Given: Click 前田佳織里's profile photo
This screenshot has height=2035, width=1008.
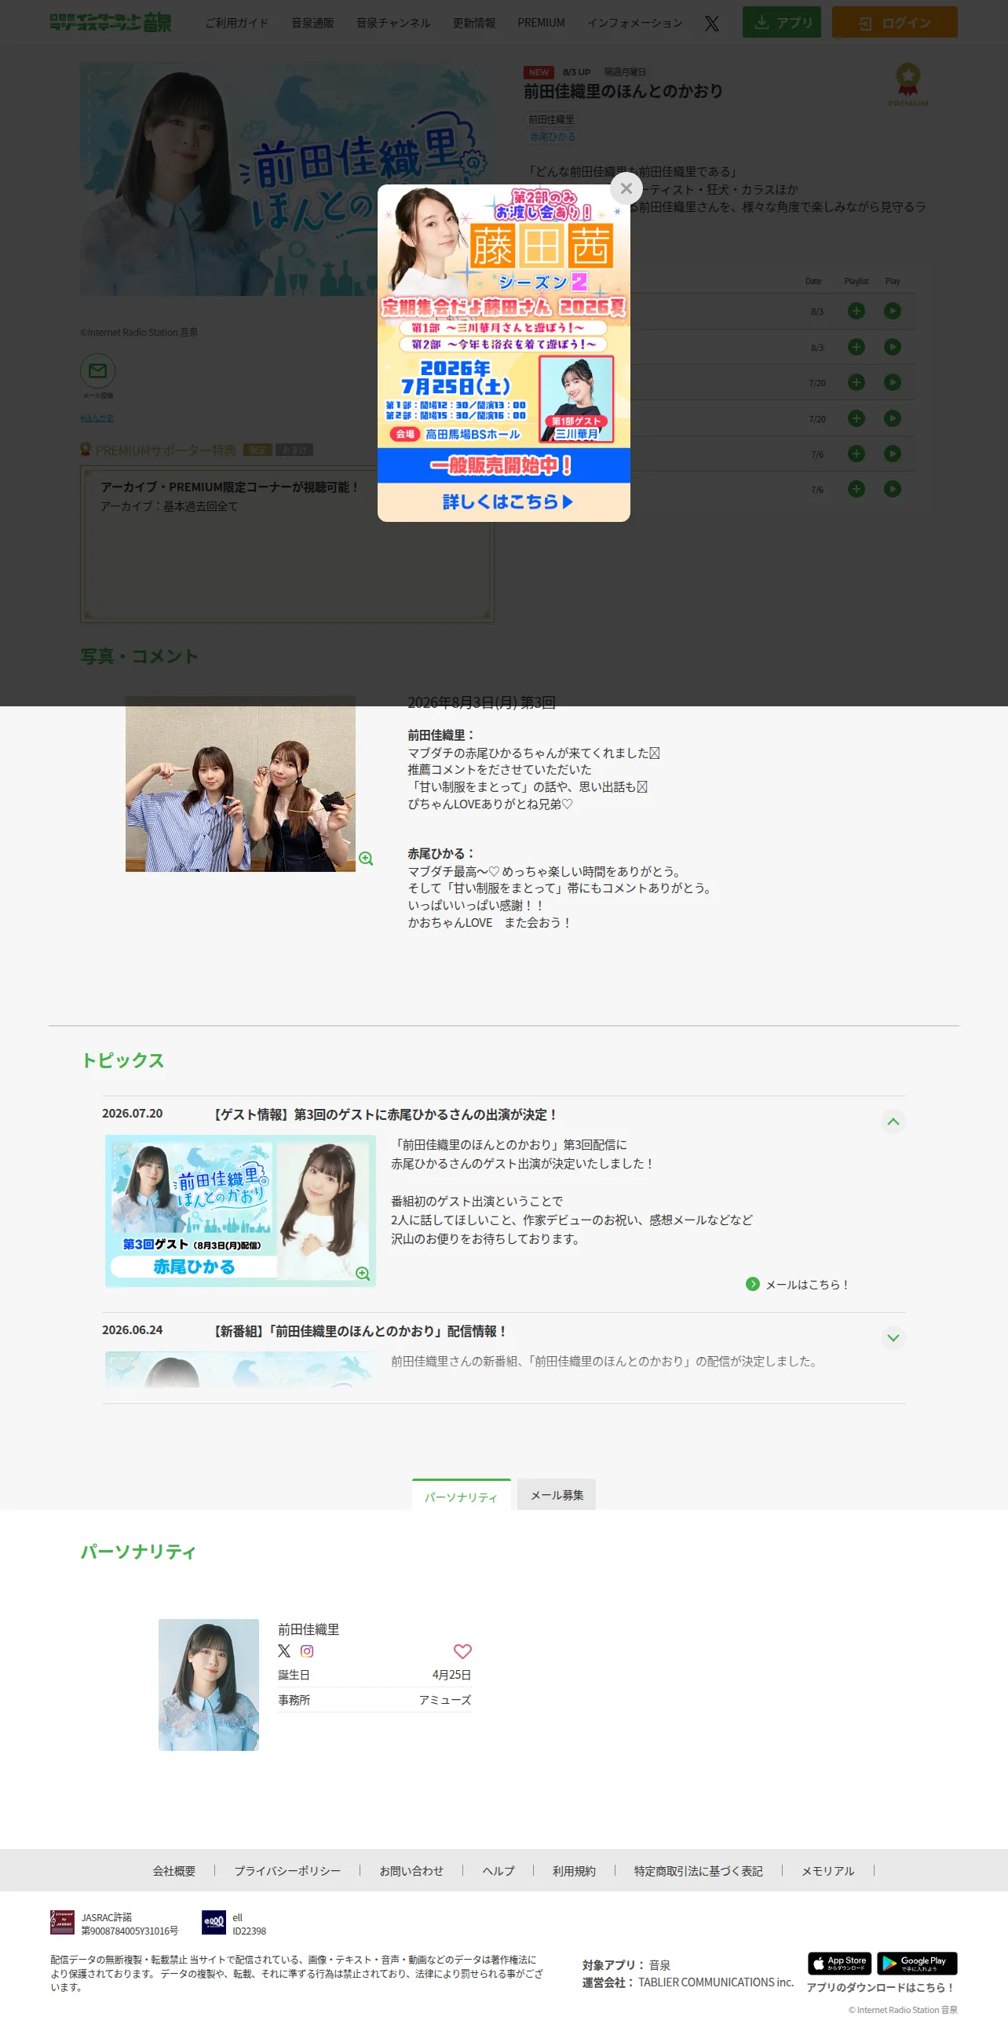Looking at the screenshot, I should point(209,1685).
